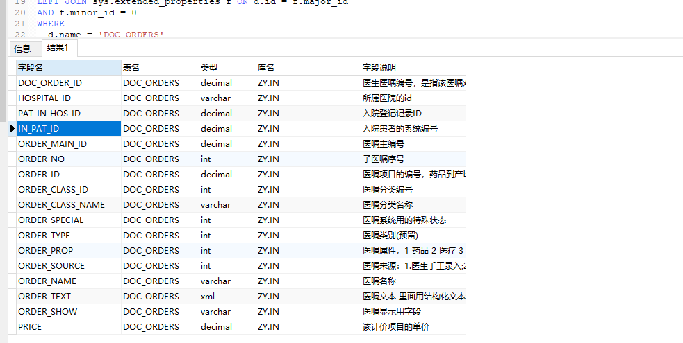683x343 pixels.
Task: Select the HOSPITAL_ID field cell
Action: [69, 98]
